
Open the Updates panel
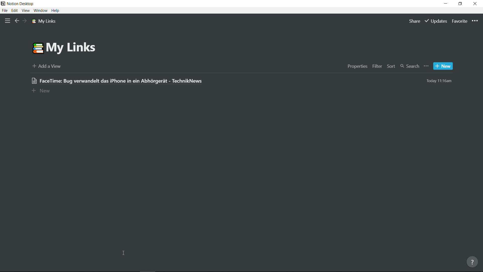[436, 21]
